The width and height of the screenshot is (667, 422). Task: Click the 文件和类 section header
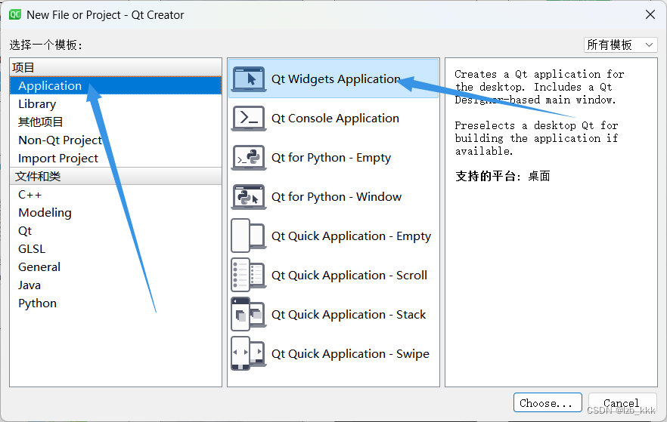[x=116, y=176]
